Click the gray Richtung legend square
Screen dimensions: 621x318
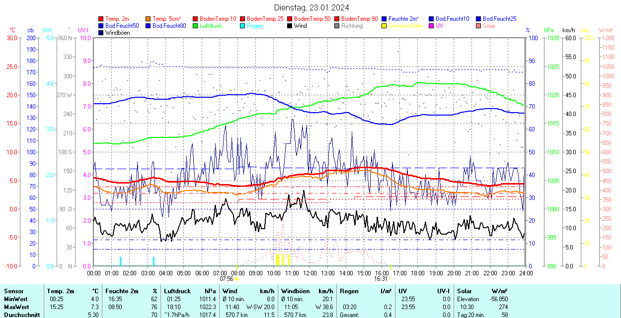[x=337, y=26]
